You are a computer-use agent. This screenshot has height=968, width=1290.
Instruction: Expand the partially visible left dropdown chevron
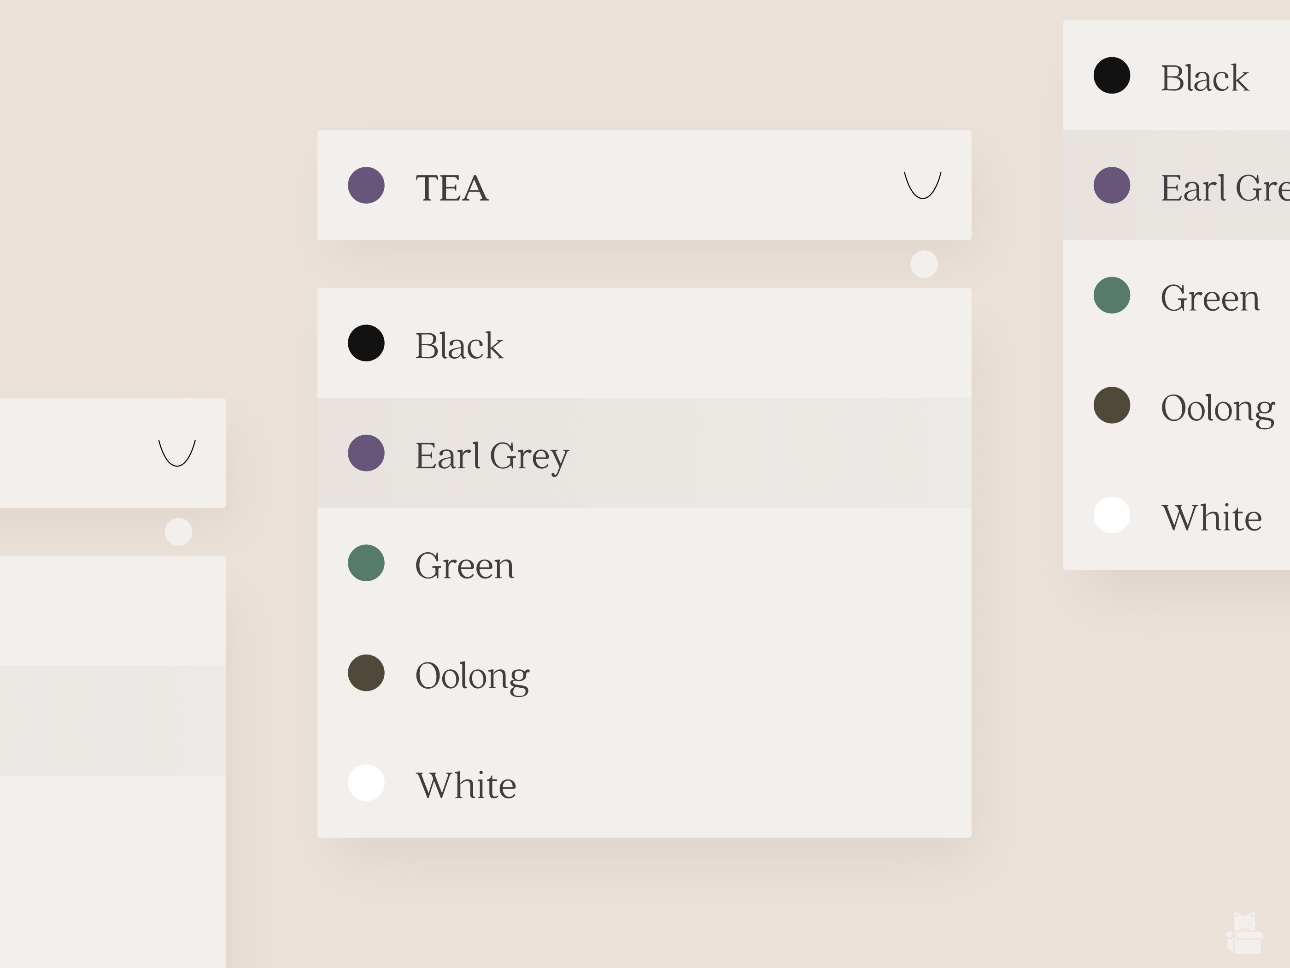pos(177,454)
